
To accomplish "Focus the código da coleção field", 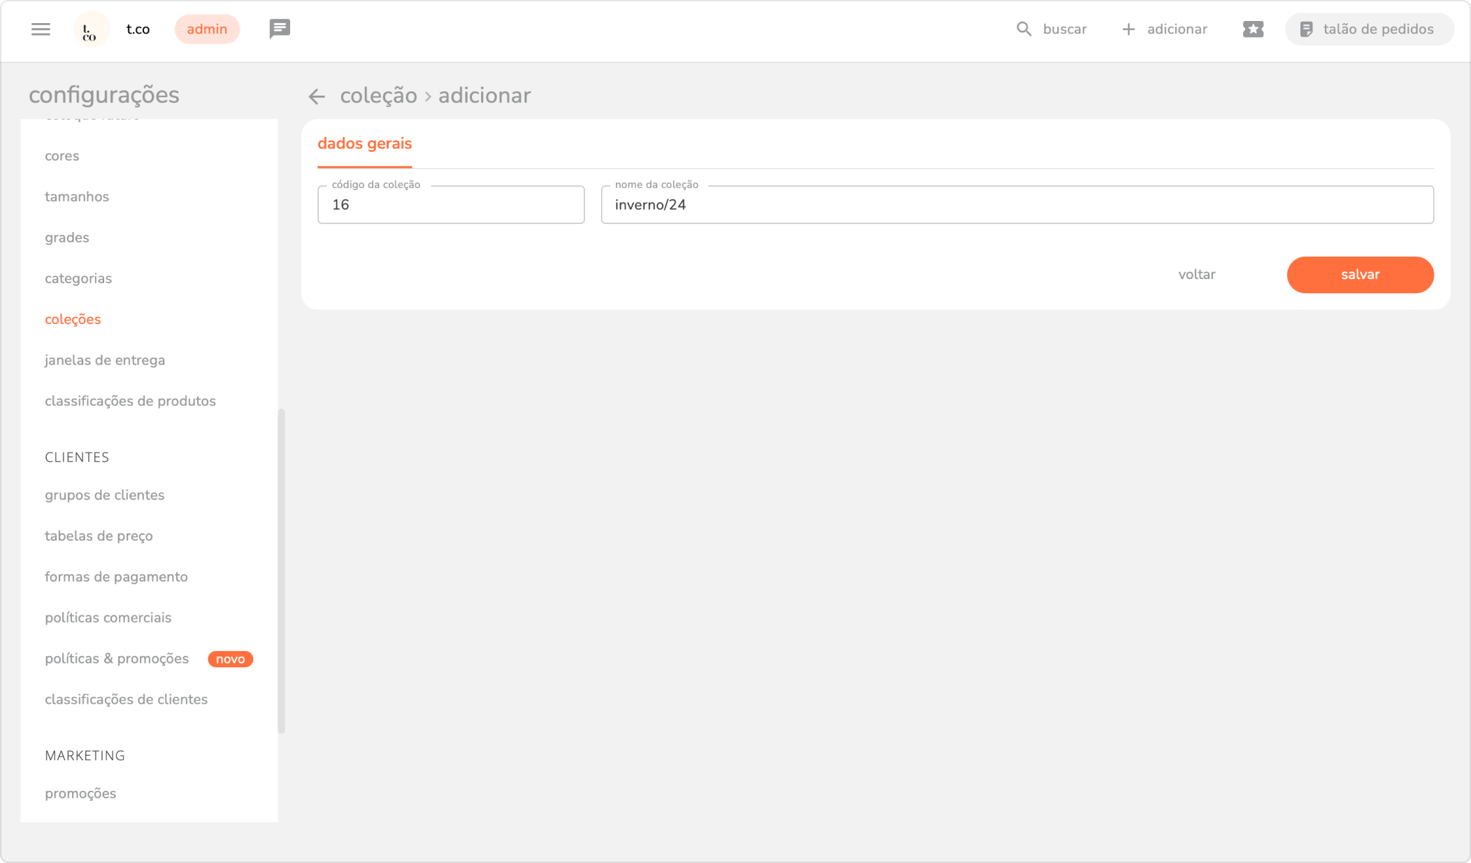I will tap(451, 205).
